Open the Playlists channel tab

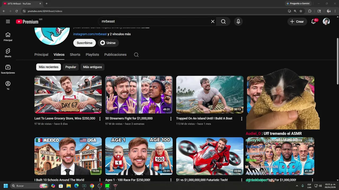click(x=92, y=55)
